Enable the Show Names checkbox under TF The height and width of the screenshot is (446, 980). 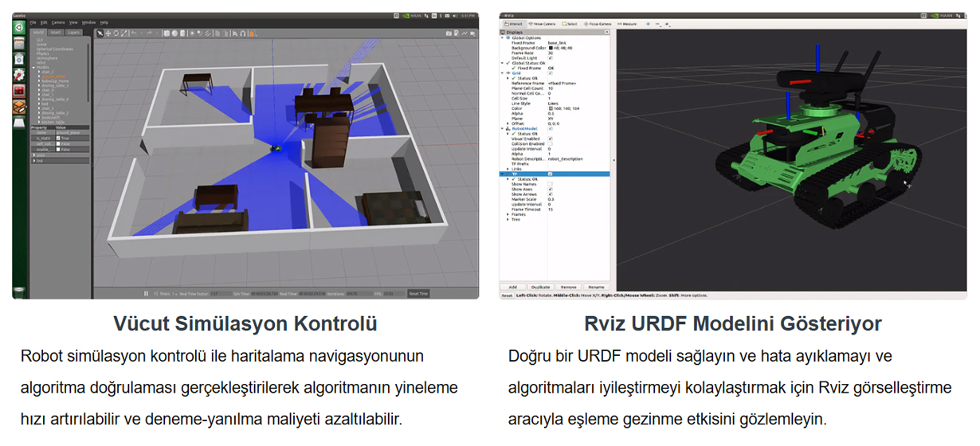click(551, 184)
